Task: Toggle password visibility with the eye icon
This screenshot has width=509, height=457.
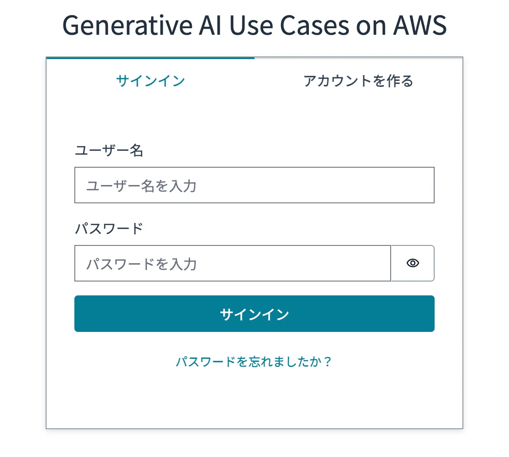Action: pos(412,263)
